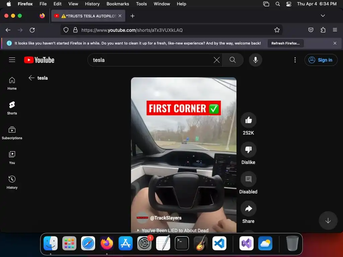The height and width of the screenshot is (257, 343).
Task: Open macOS Control Center
Action: [289, 4]
